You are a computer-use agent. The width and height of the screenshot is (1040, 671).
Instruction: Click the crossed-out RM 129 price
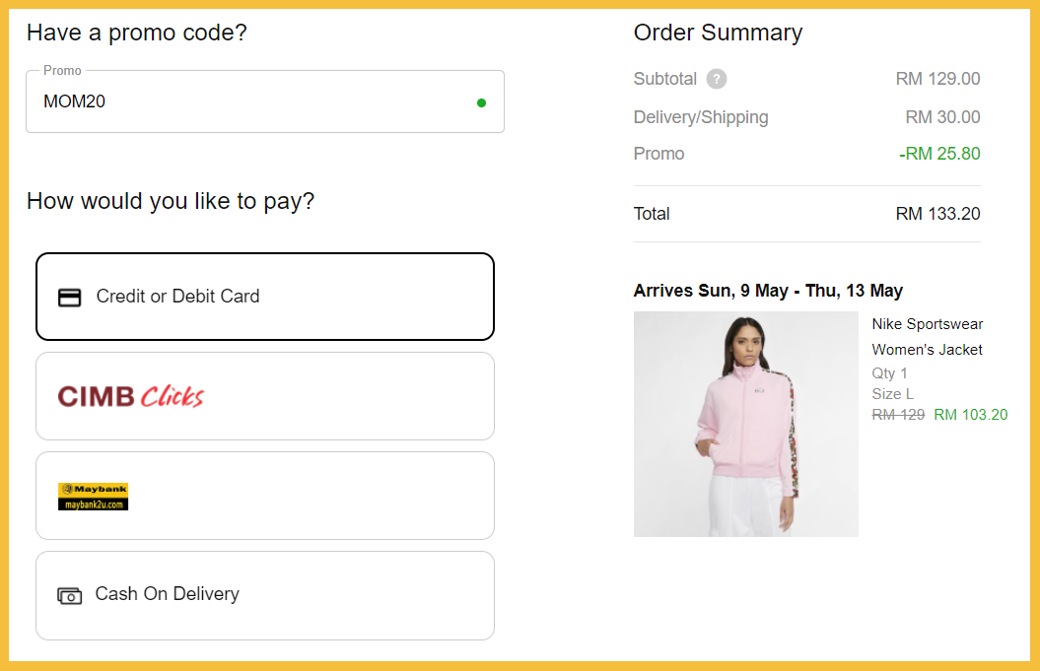click(x=898, y=415)
